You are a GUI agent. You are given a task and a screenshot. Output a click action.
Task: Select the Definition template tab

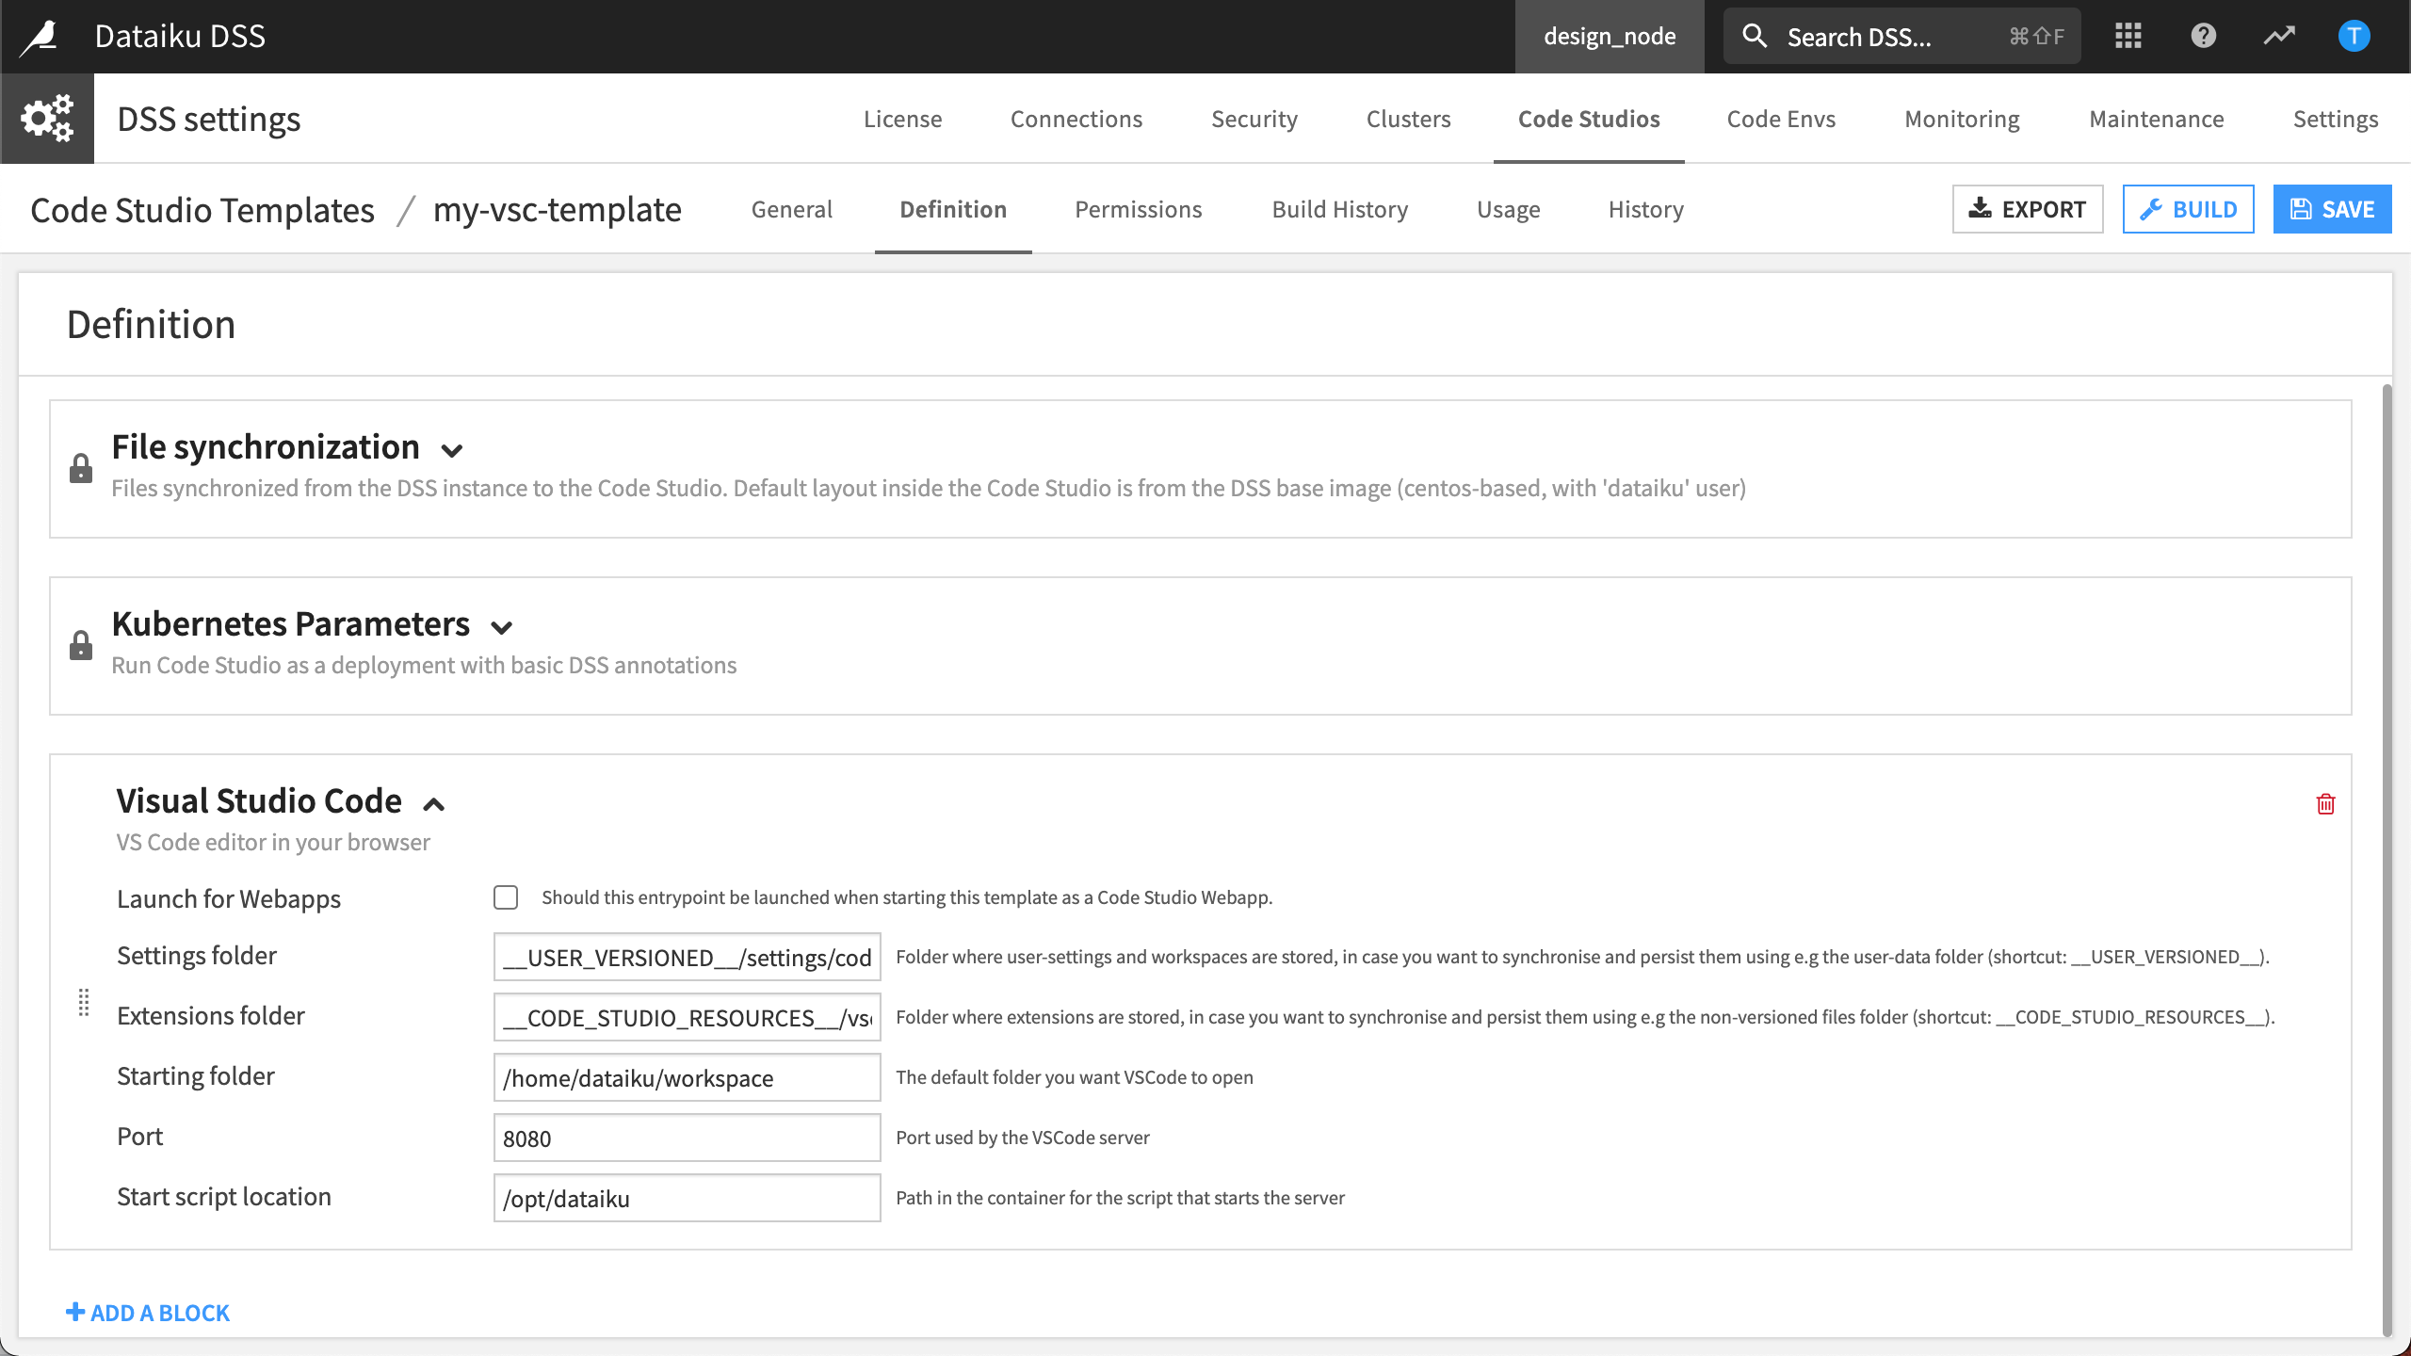click(953, 209)
